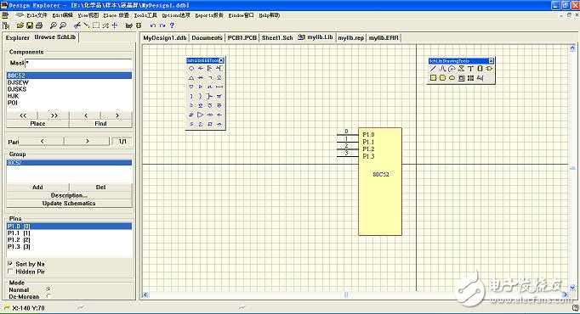Viewport: 580px width, 314px height.
Task: Click the Help question mark toolbar icon
Action: point(172,25)
